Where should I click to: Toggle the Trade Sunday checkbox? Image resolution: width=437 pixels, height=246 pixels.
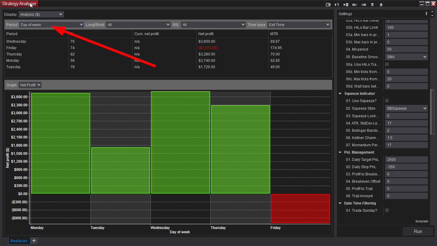coord(387,210)
